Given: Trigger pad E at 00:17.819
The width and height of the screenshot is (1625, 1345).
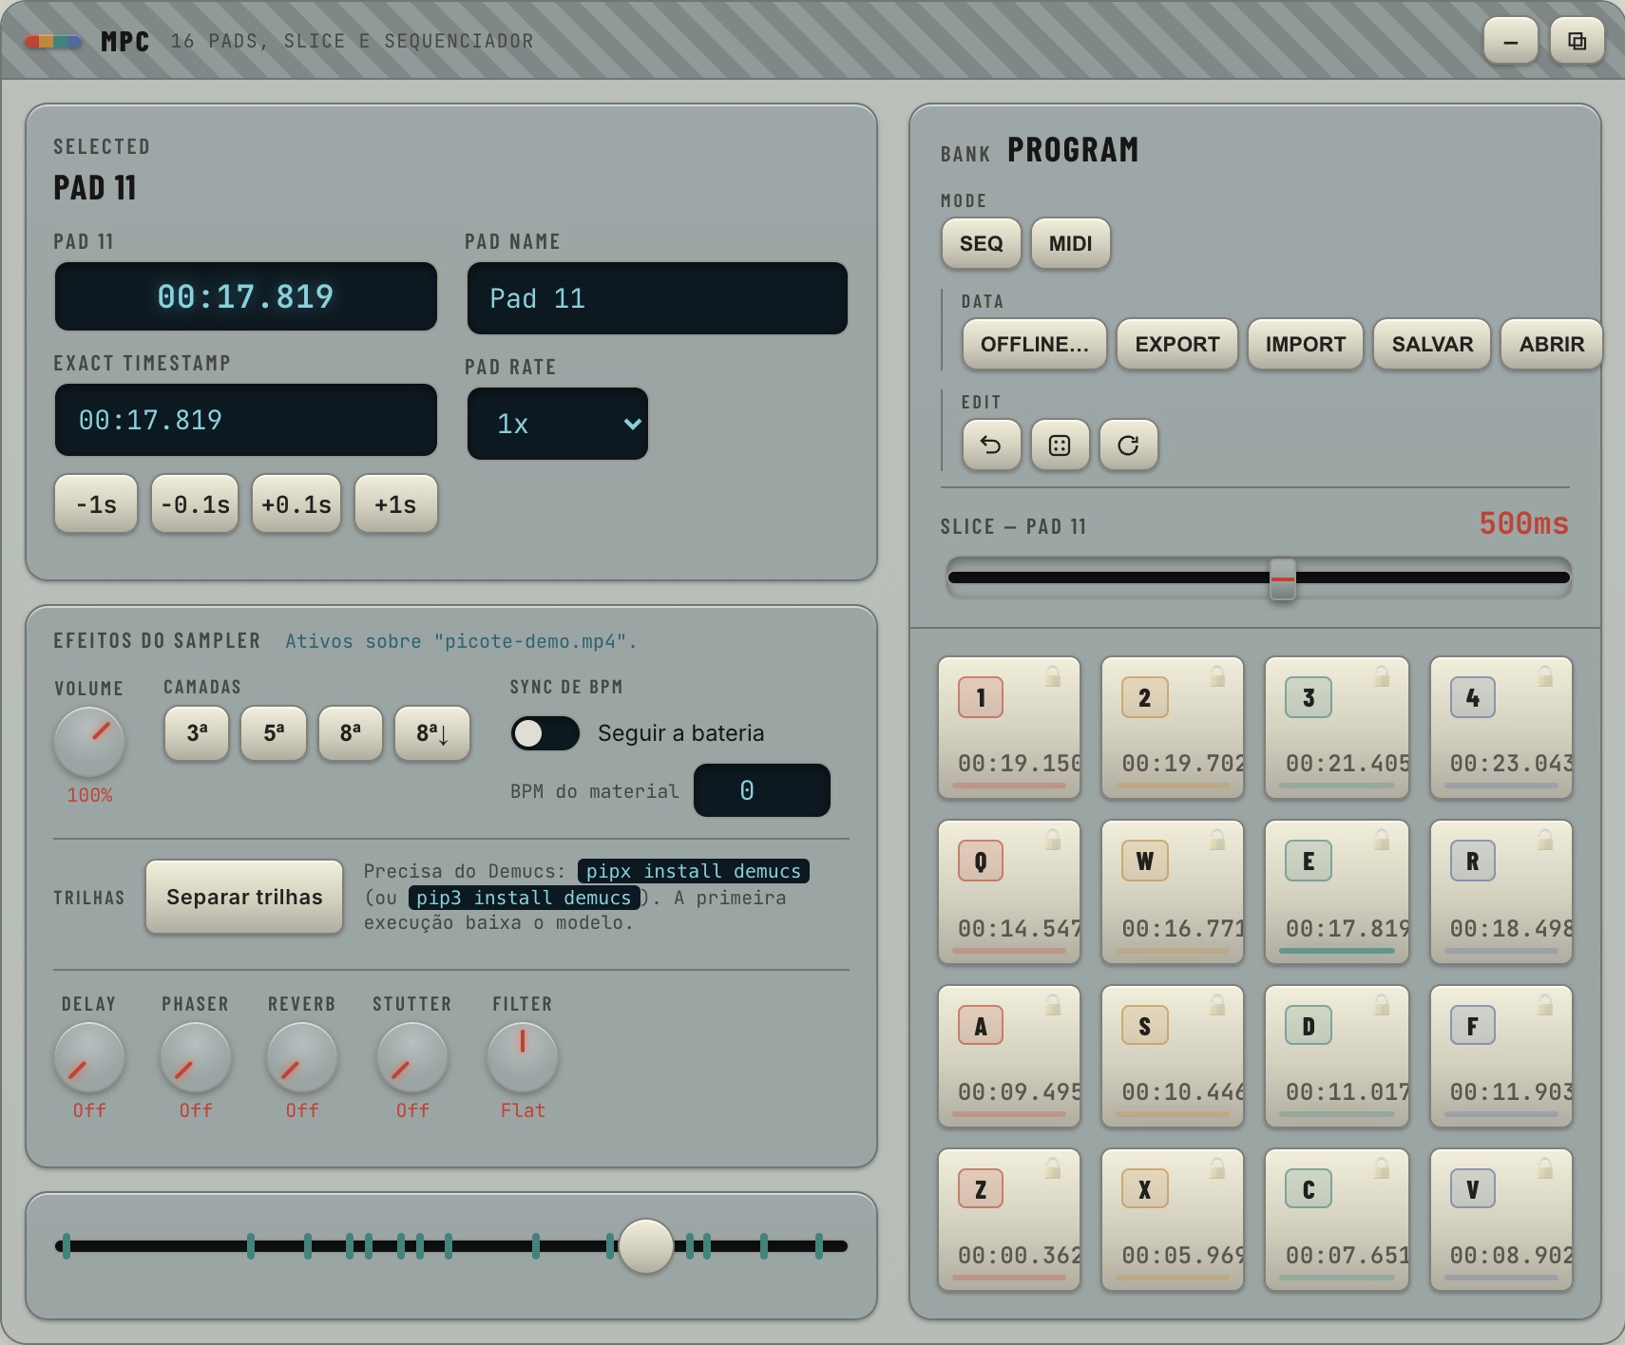Looking at the screenshot, I should point(1337,892).
